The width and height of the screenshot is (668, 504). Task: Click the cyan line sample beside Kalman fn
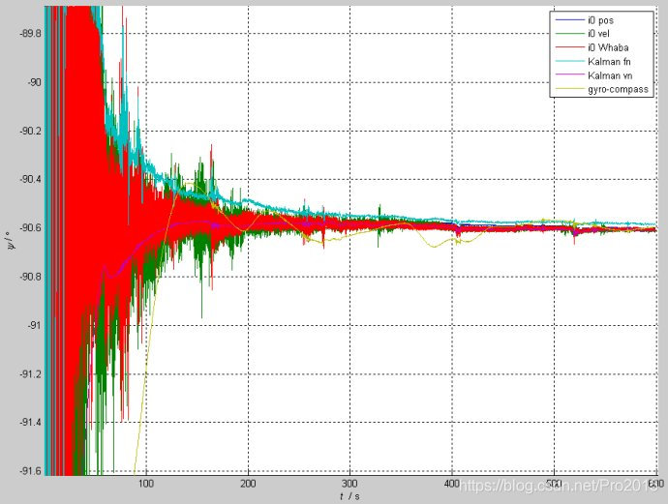[x=569, y=61]
